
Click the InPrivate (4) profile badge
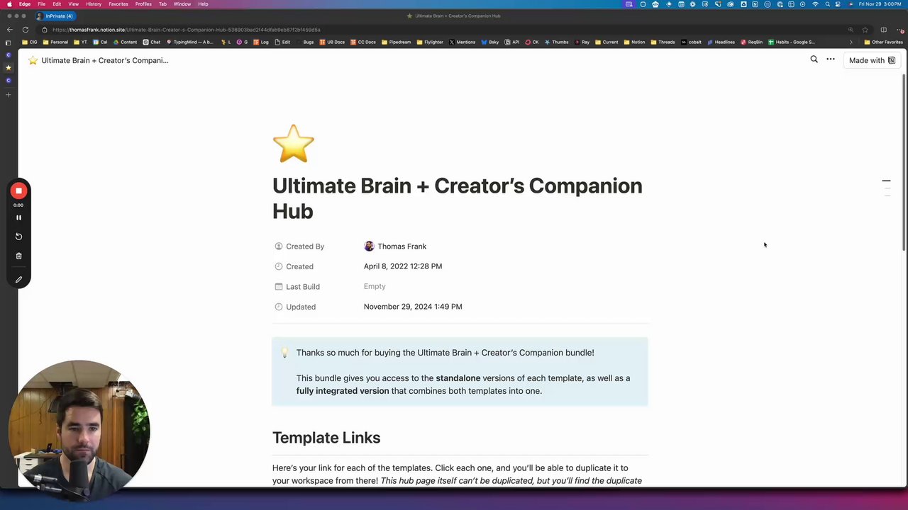(55, 16)
